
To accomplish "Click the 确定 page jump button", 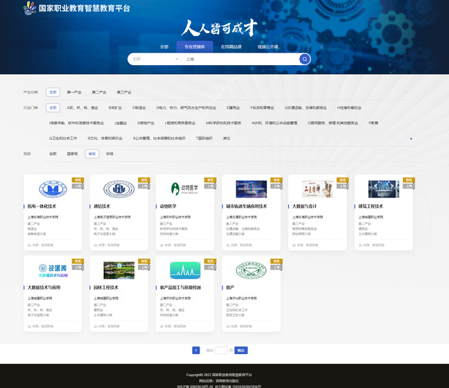I will (x=241, y=350).
